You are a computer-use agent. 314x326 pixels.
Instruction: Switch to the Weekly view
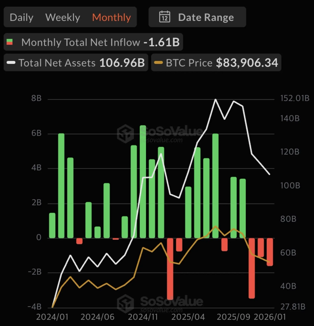[x=63, y=17]
